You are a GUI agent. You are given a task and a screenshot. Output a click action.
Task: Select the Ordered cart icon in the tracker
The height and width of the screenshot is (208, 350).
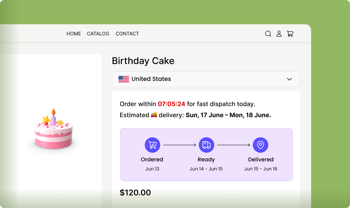pos(152,145)
